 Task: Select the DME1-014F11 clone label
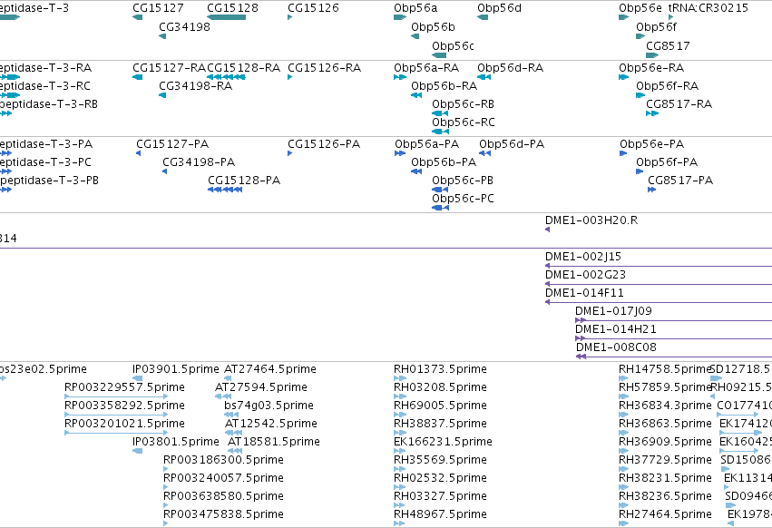click(x=584, y=293)
